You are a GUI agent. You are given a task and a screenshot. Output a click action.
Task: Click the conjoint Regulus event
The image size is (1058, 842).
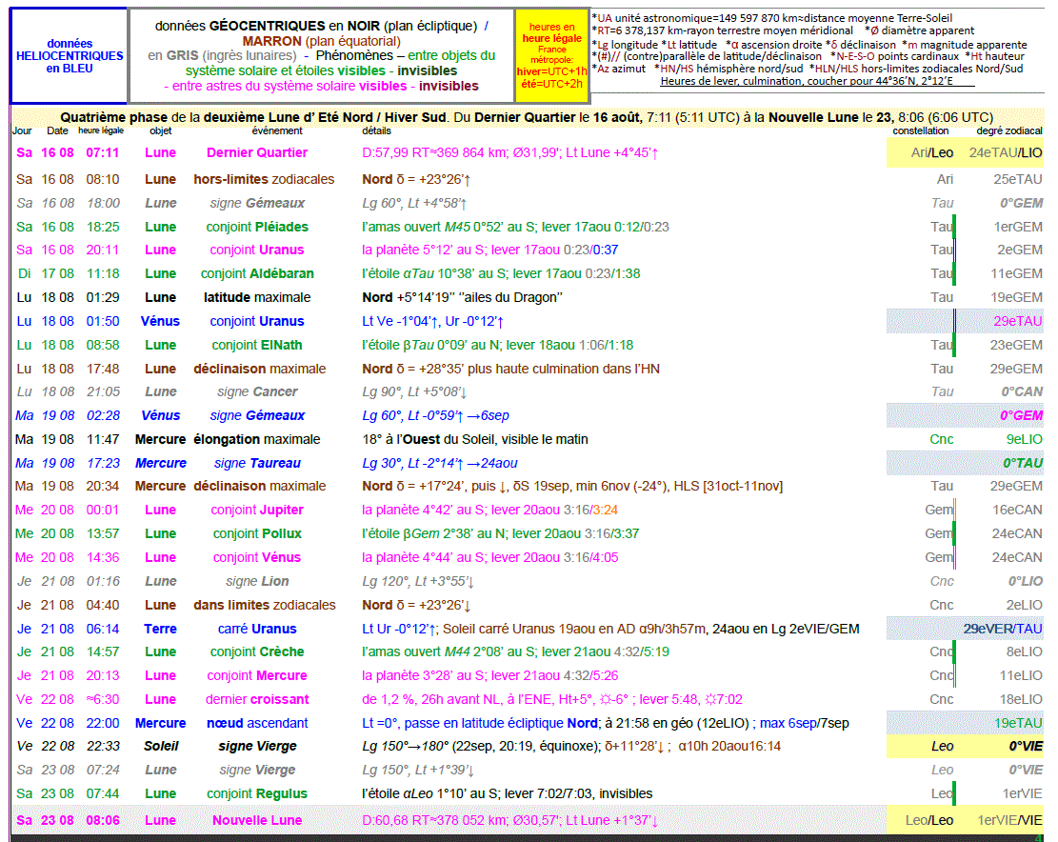point(257,793)
